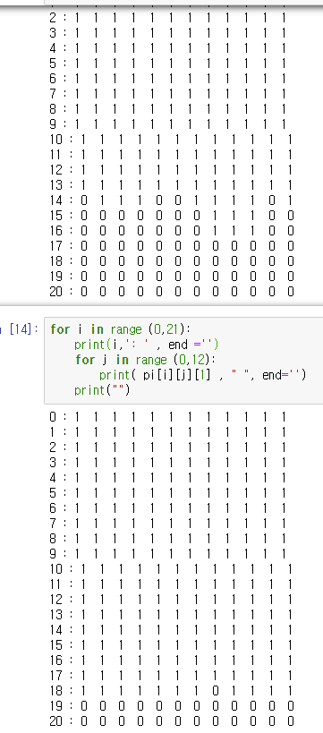Click inside the In [14] code cell editor
The width and height of the screenshot is (323, 733).
pyautogui.click(x=183, y=360)
